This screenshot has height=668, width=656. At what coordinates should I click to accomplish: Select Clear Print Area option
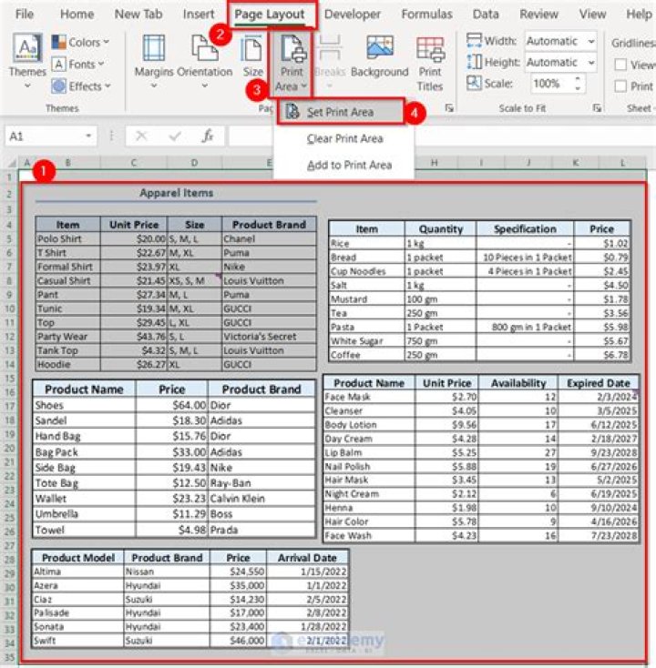(x=344, y=139)
